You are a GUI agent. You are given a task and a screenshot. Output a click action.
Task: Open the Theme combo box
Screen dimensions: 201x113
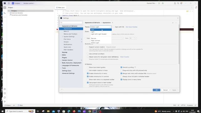click(101, 27)
